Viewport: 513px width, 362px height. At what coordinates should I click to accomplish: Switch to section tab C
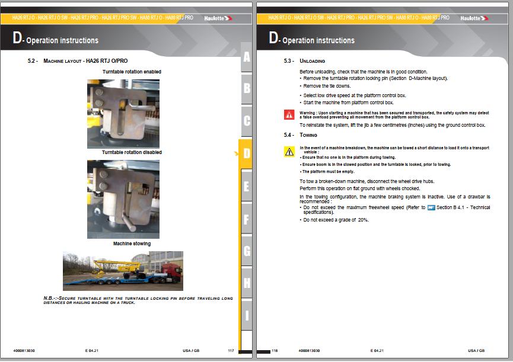(x=247, y=121)
